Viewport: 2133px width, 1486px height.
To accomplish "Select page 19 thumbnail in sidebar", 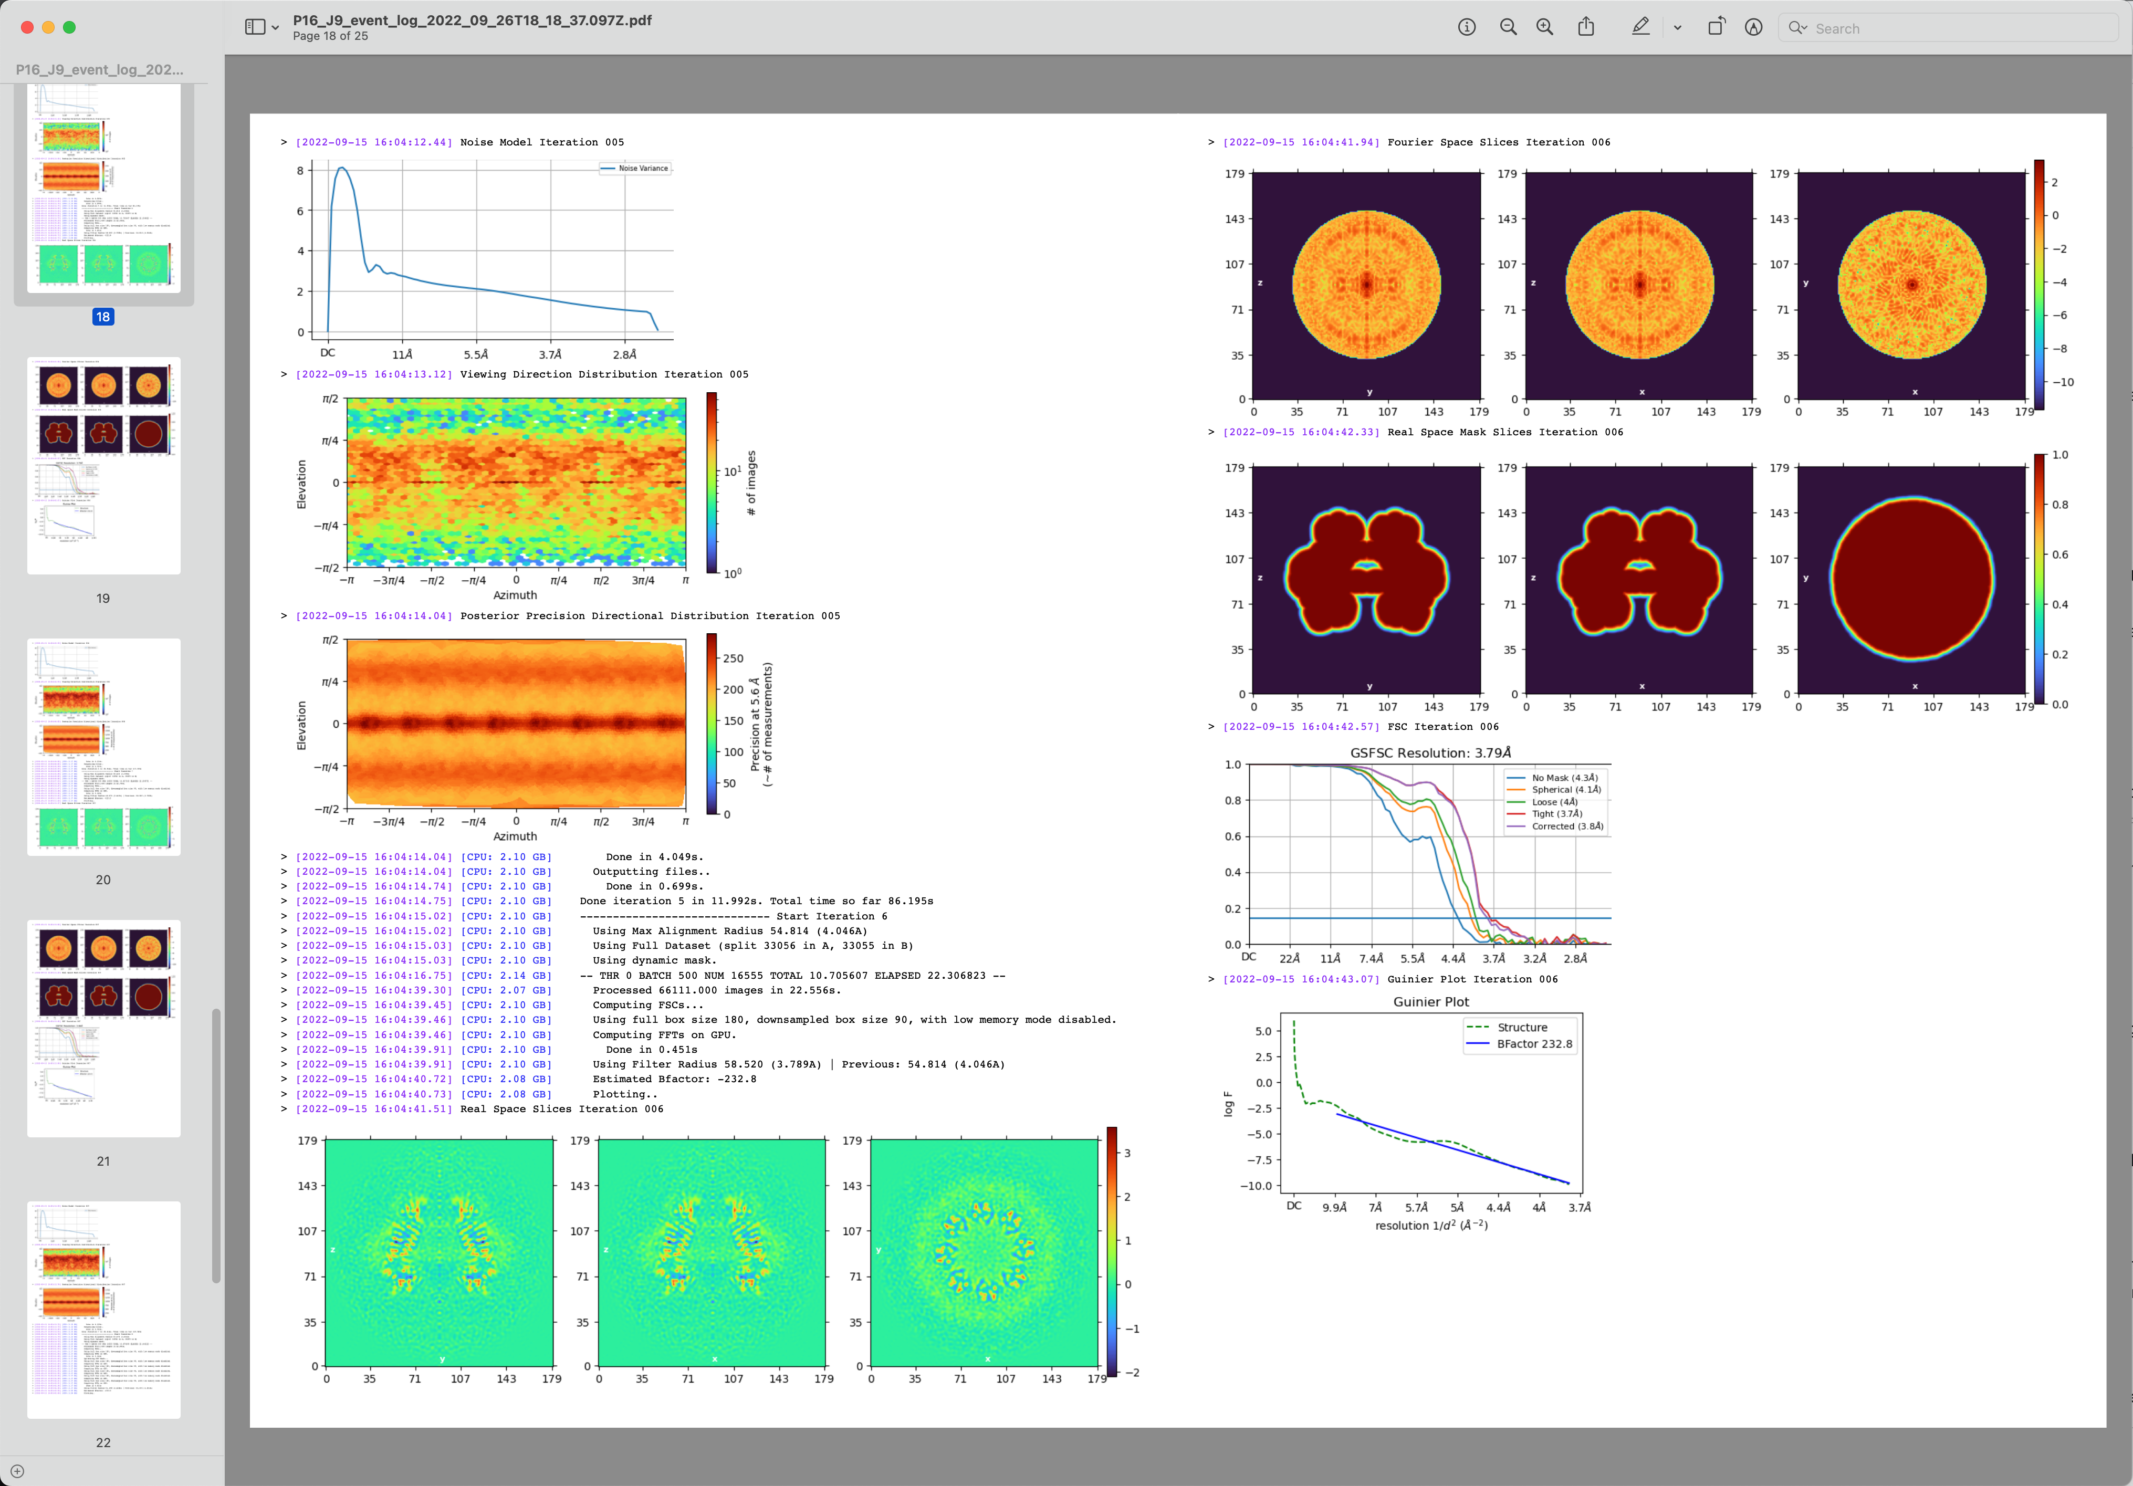I will [103, 465].
